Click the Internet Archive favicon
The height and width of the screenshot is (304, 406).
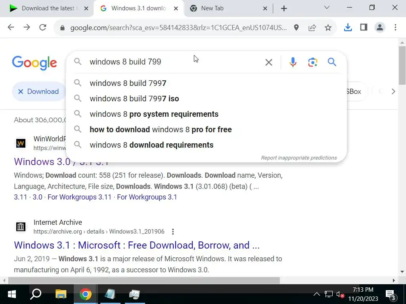pyautogui.click(x=21, y=227)
